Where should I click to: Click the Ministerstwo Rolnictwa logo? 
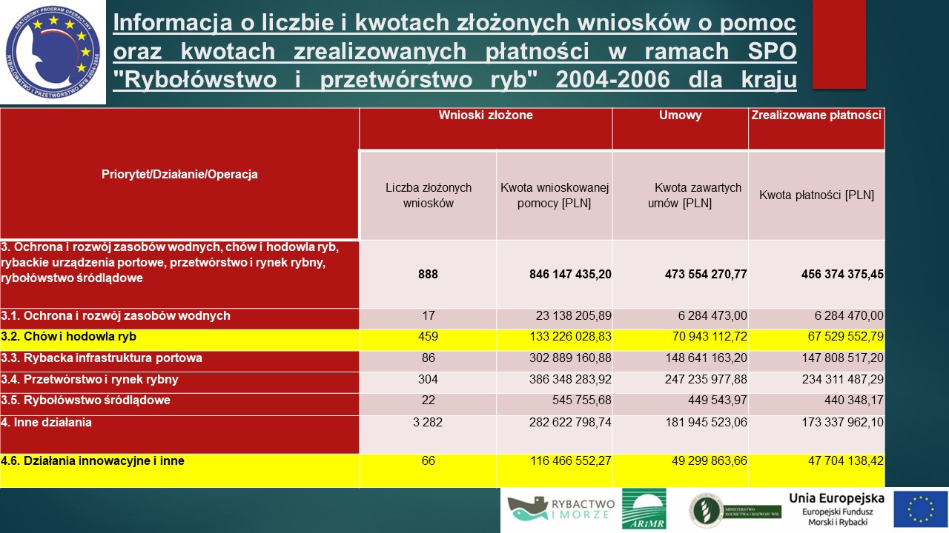tap(735, 509)
